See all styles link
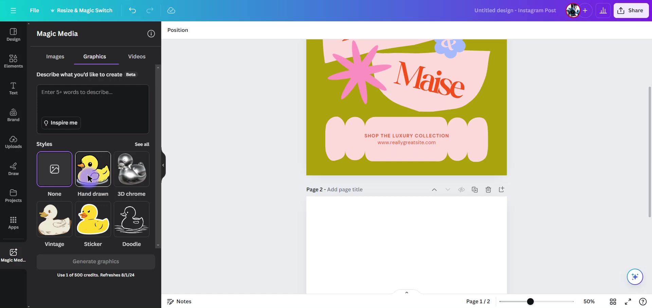 (x=142, y=144)
